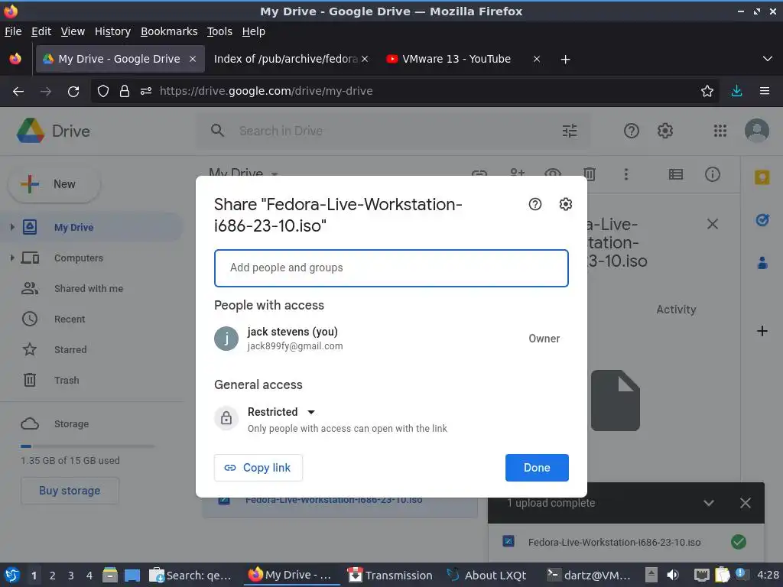
Task: Switch to VMware 13 - YouTube tab
Action: (456, 59)
